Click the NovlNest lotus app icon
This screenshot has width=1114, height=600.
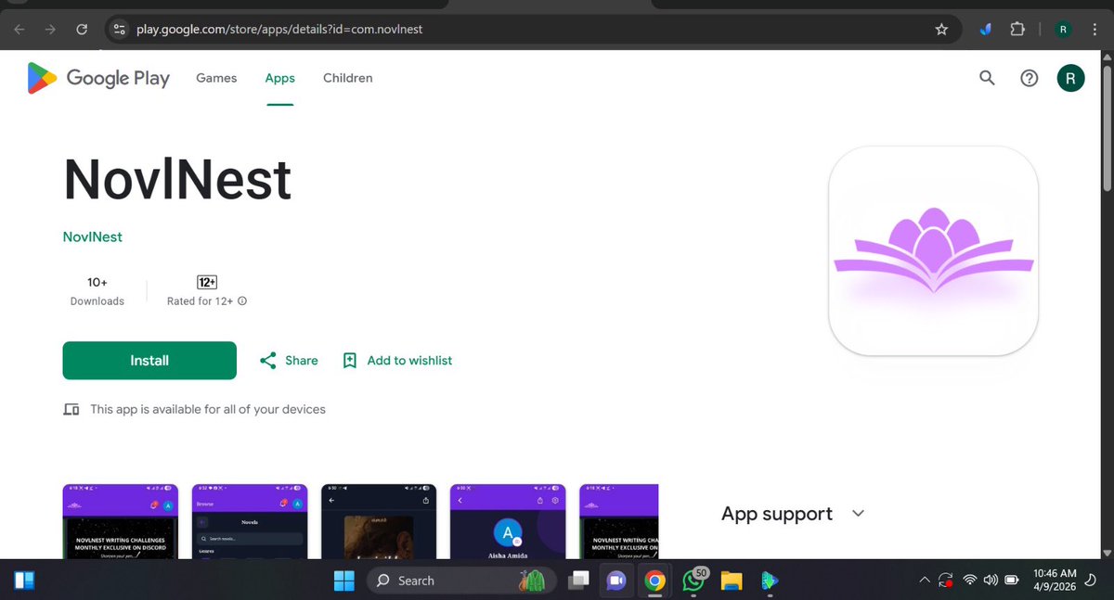tap(933, 250)
